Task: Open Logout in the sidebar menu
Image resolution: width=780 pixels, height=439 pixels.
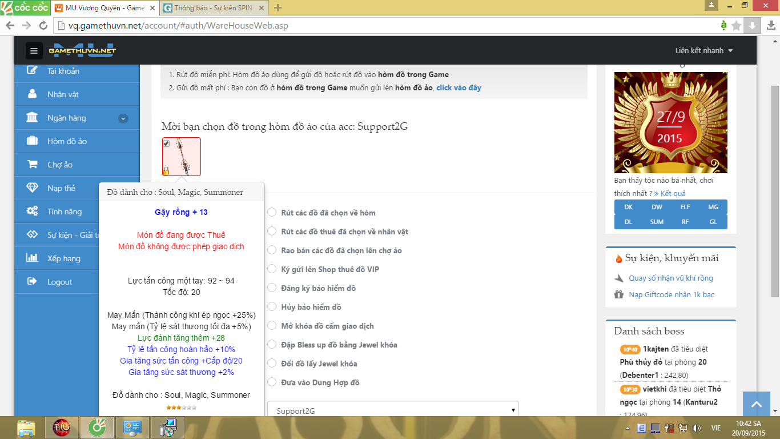Action: (59, 282)
